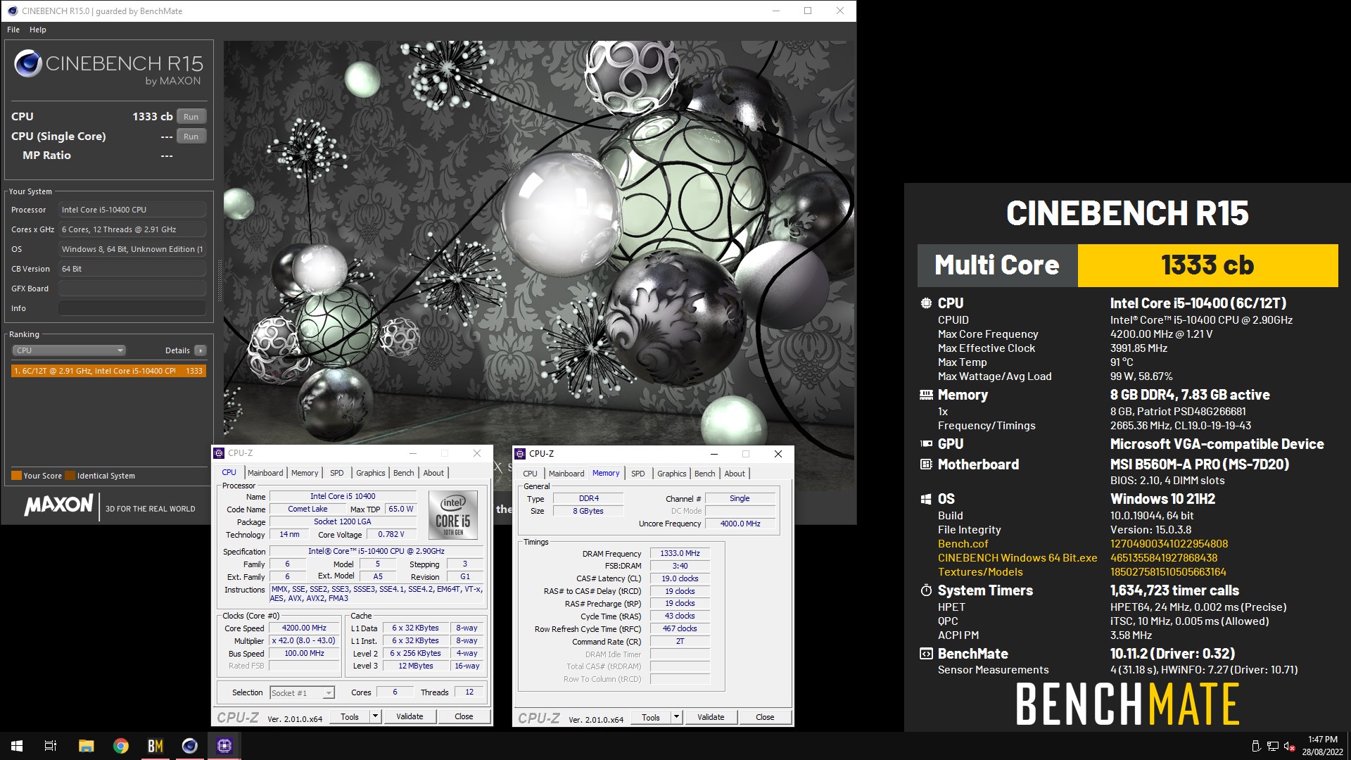Click the ranking Details arrow button
Screen dimensions: 1351x760
coord(201,350)
